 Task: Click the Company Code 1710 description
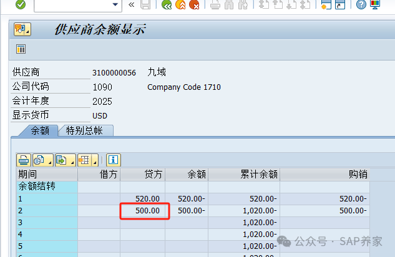(184, 87)
